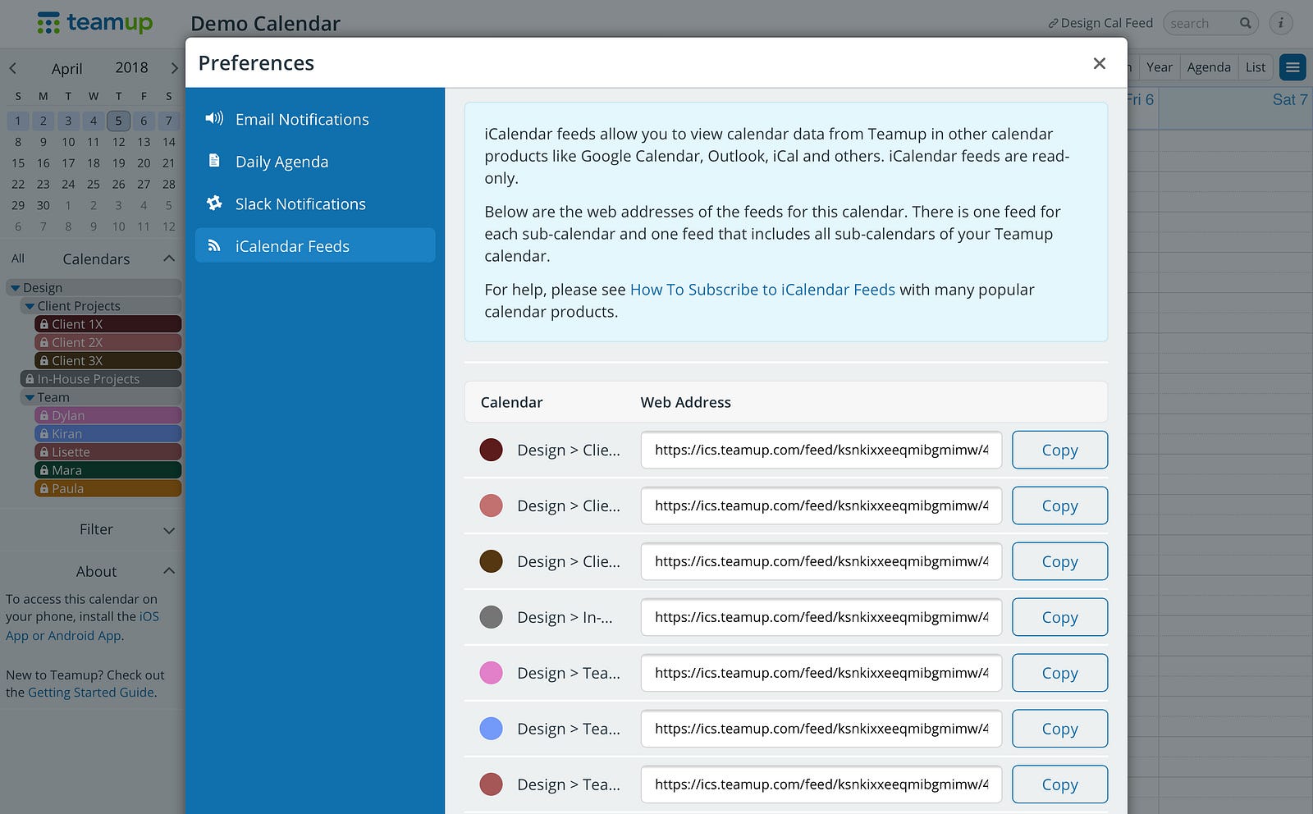Click the dark maroon color dot
This screenshot has width=1313, height=814.
pos(491,450)
